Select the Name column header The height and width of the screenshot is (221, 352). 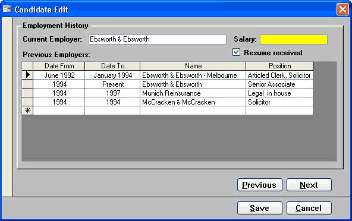click(x=193, y=66)
